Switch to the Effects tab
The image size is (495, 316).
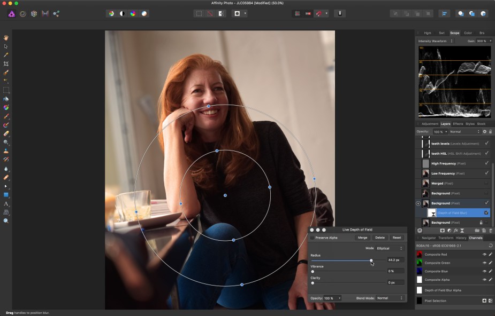(458, 124)
